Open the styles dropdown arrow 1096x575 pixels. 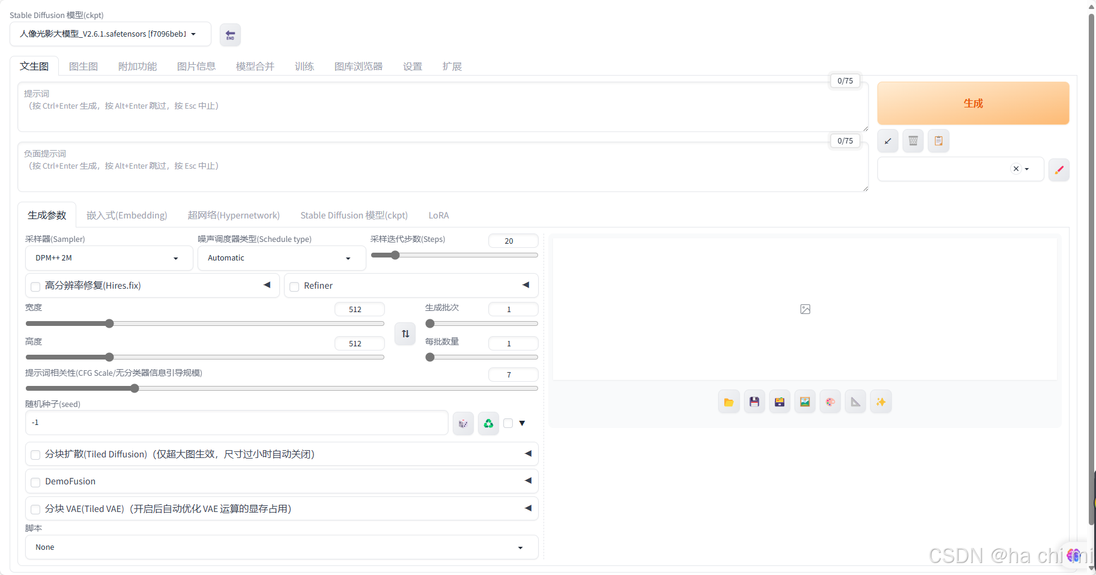pyautogui.click(x=1027, y=169)
